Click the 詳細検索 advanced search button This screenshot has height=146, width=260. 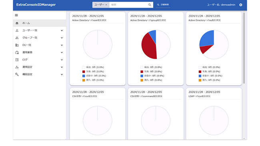pyautogui.click(x=163, y=5)
